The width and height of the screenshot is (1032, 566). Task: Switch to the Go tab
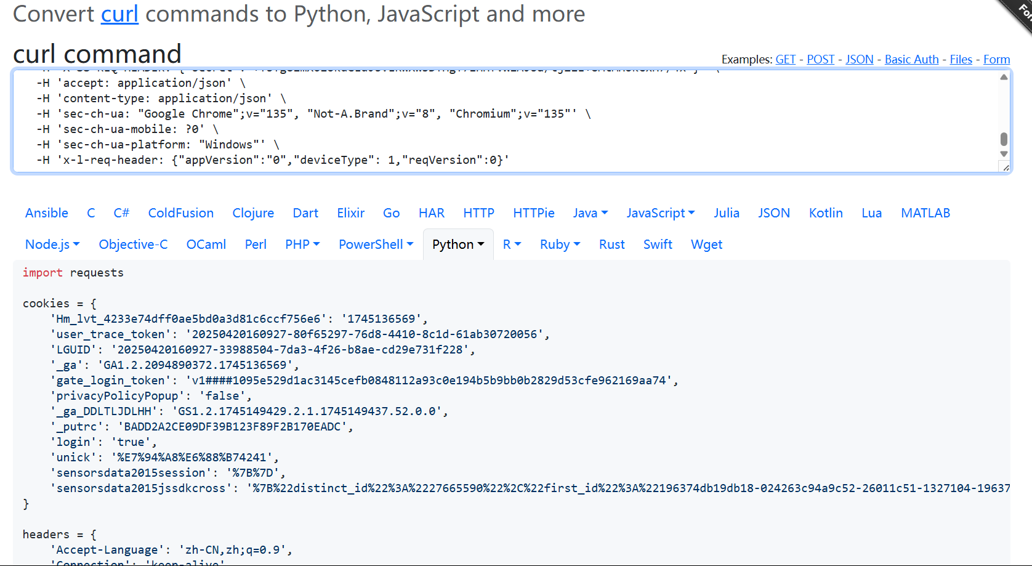point(391,213)
